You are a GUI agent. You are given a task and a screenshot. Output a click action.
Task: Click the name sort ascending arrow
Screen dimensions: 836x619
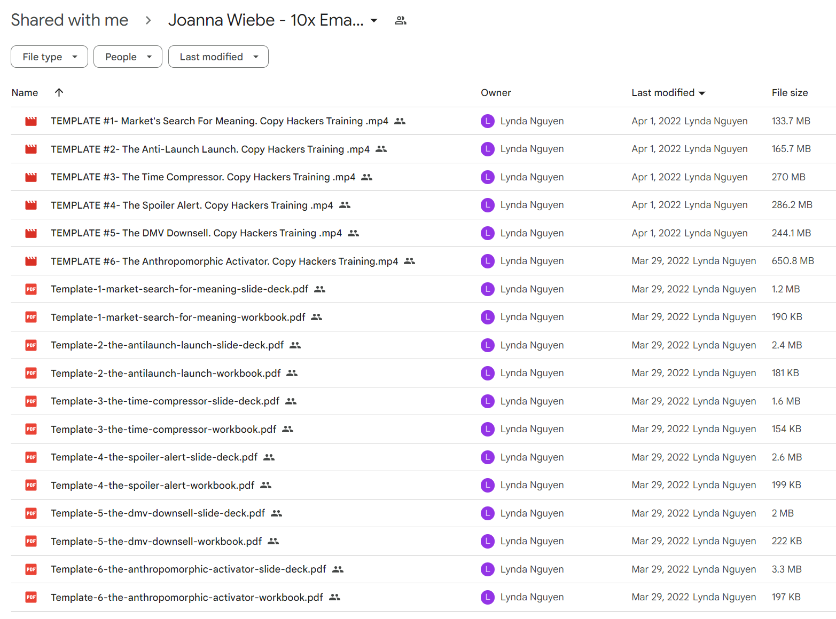click(59, 92)
